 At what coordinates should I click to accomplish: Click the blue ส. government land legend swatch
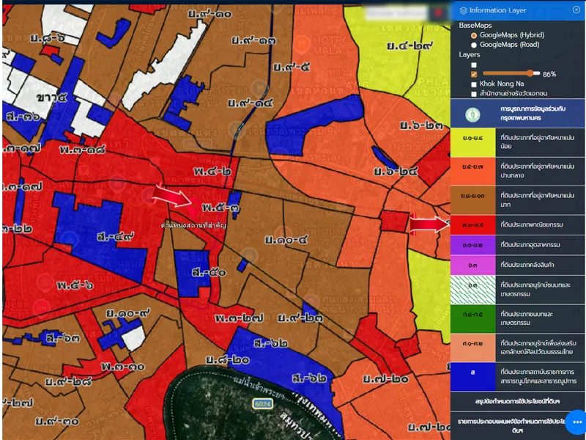point(472,372)
